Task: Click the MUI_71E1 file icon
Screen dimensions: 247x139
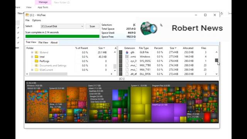Action: pyautogui.click(x=127, y=69)
